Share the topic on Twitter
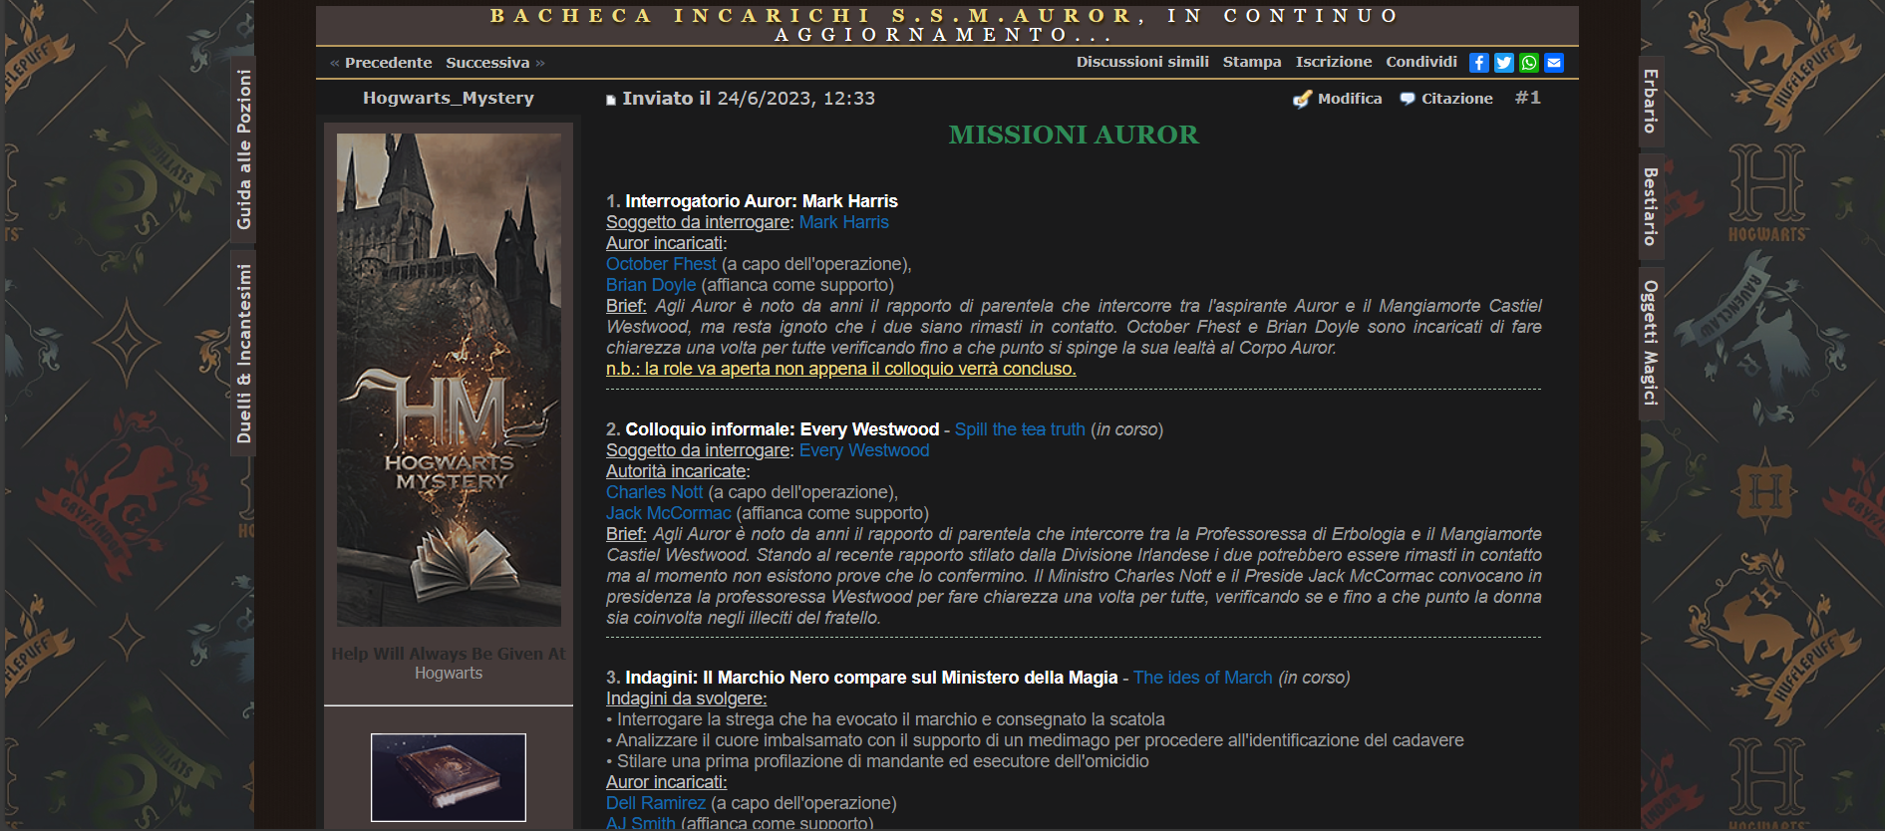Viewport: 1885px width, 831px height. tap(1503, 63)
